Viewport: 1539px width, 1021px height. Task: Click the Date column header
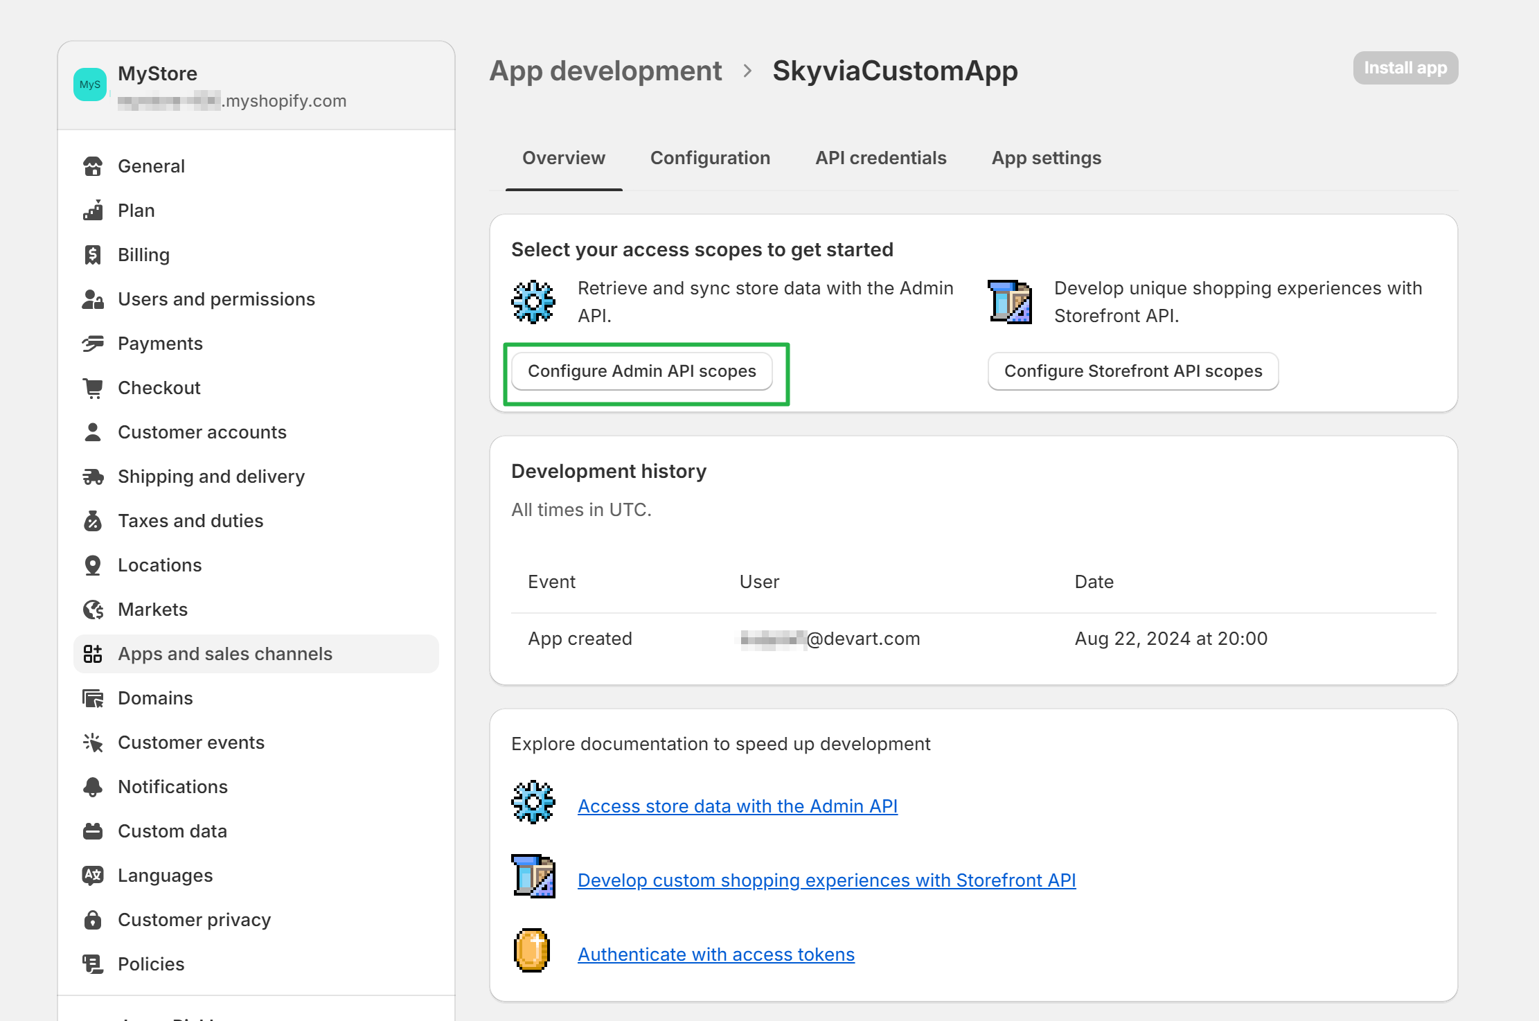[x=1094, y=582]
